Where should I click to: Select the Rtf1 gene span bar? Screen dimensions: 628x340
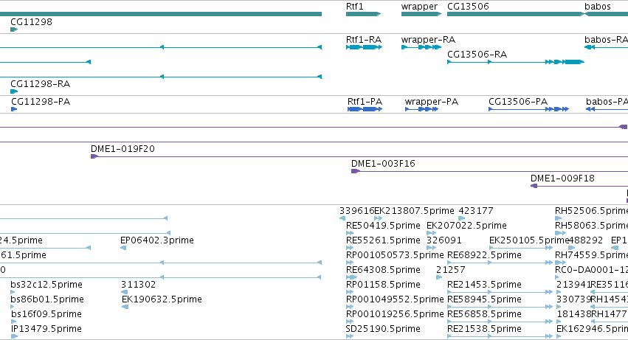click(363, 14)
